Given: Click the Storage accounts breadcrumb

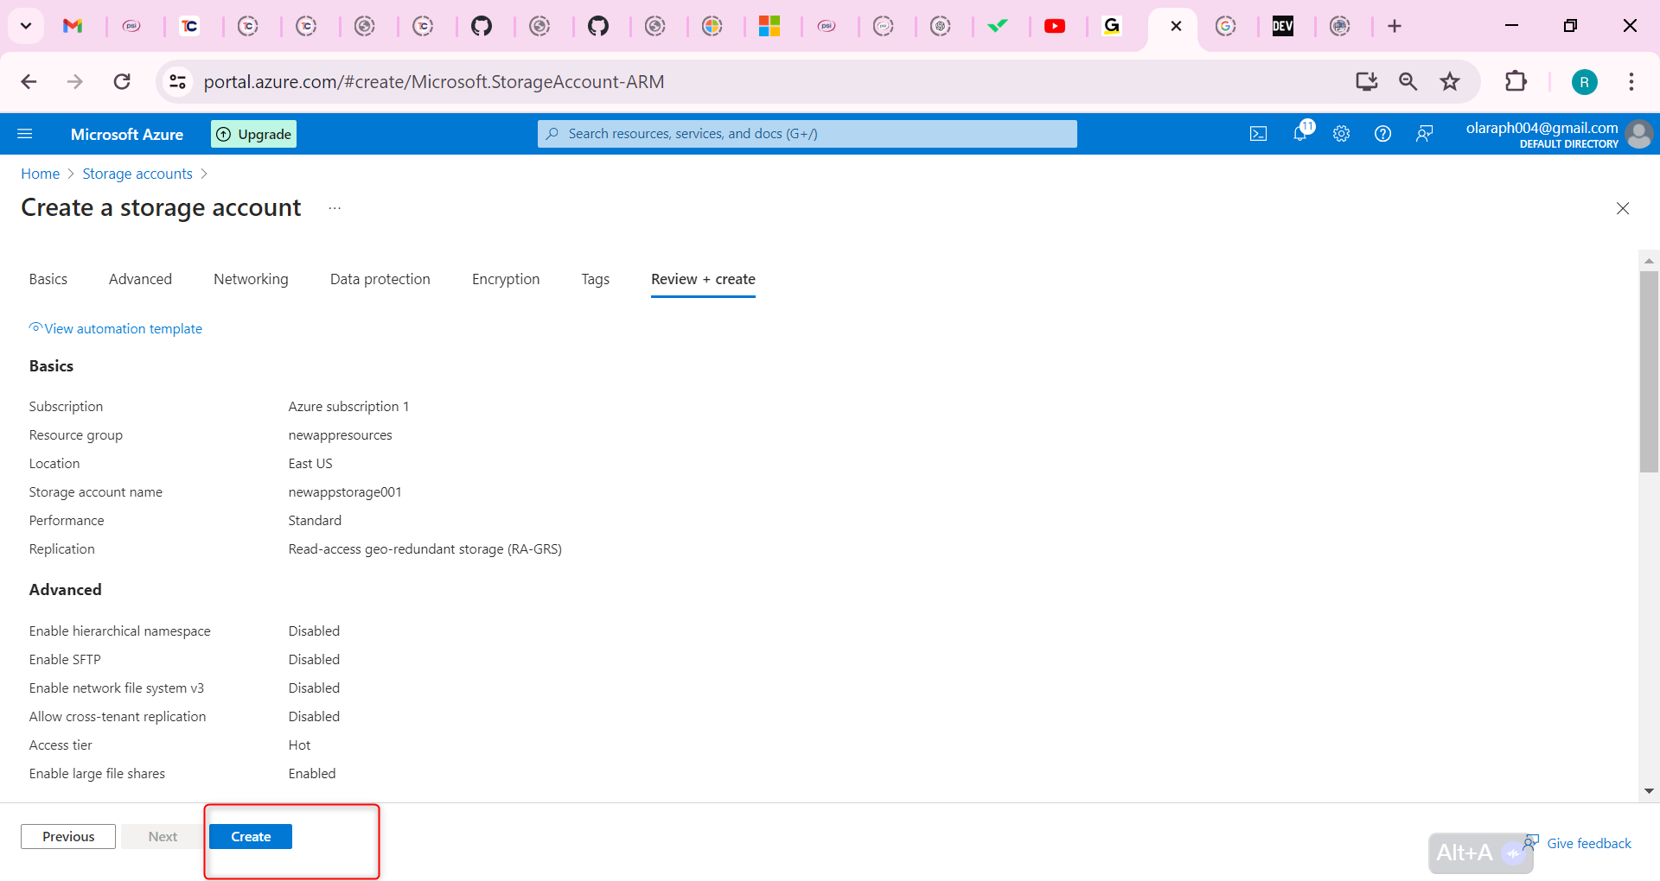Looking at the screenshot, I should (x=137, y=174).
